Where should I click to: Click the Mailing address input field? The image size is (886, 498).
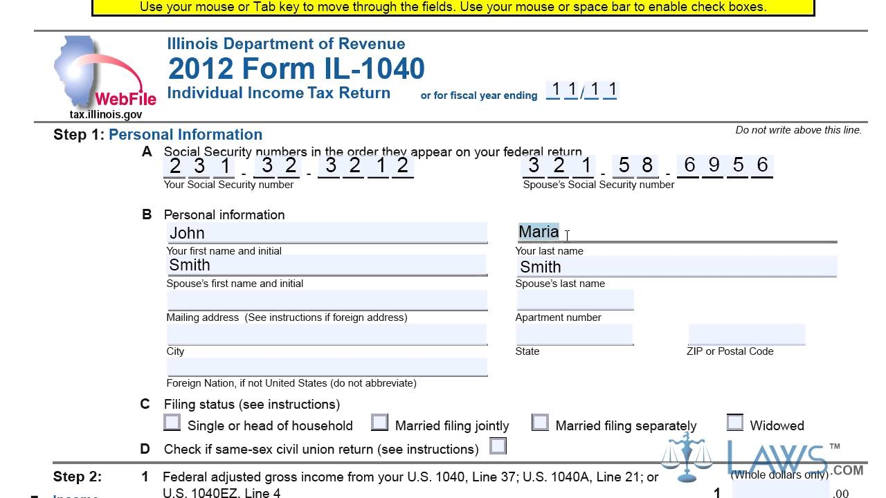pos(327,300)
